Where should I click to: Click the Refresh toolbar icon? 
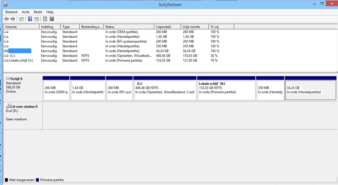pos(45,19)
